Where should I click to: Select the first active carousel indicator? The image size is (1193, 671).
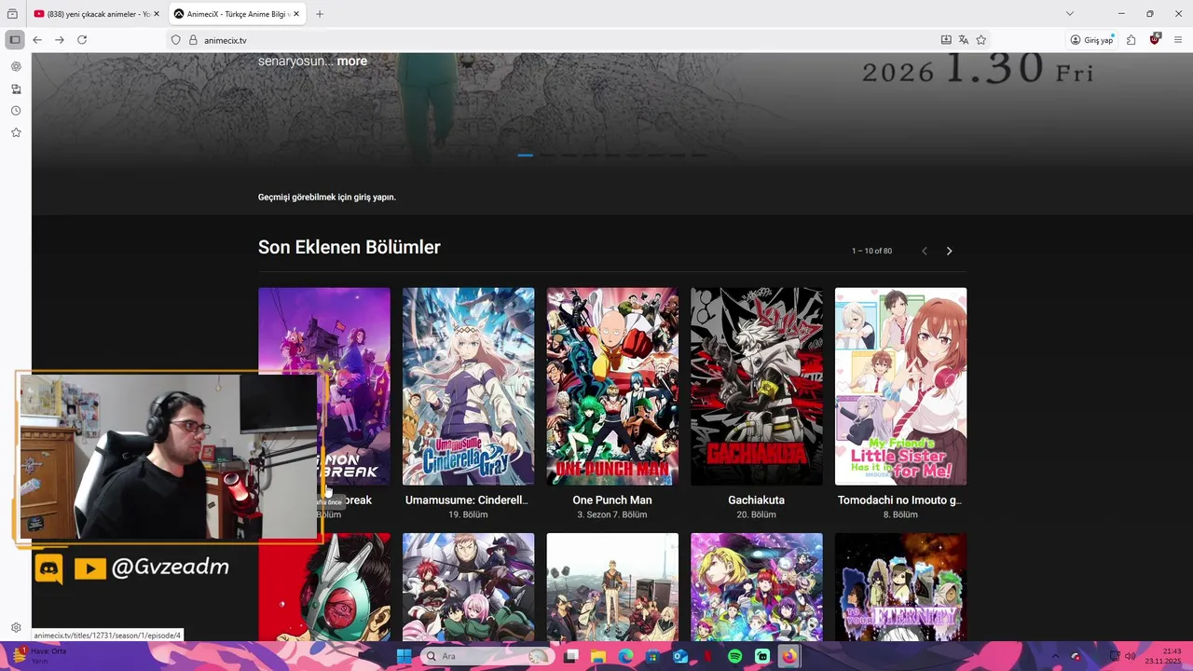tap(525, 155)
